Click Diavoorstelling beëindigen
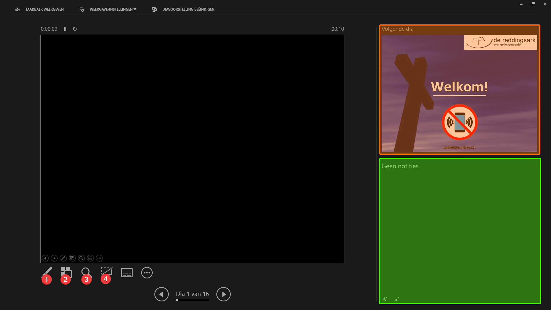Viewport: 551px width, 310px height. pos(183,9)
